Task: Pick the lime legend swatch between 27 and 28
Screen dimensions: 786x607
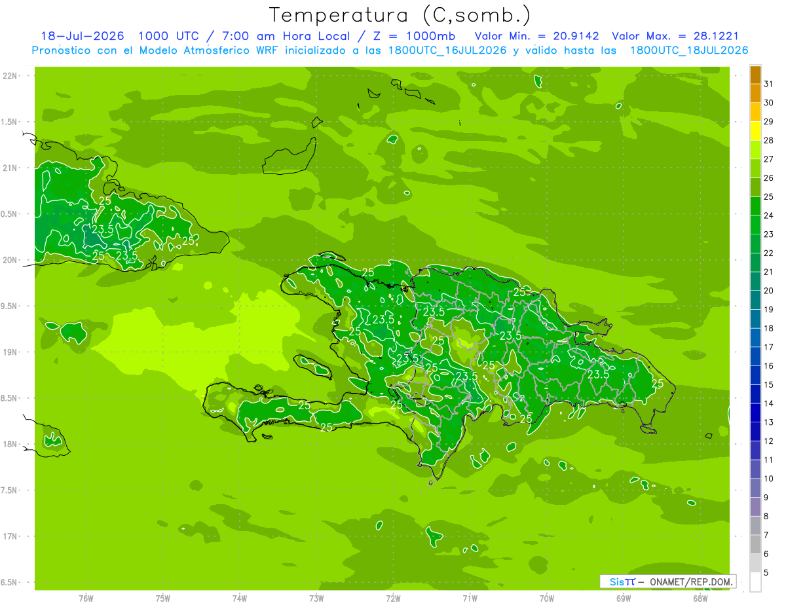Action: (755, 150)
